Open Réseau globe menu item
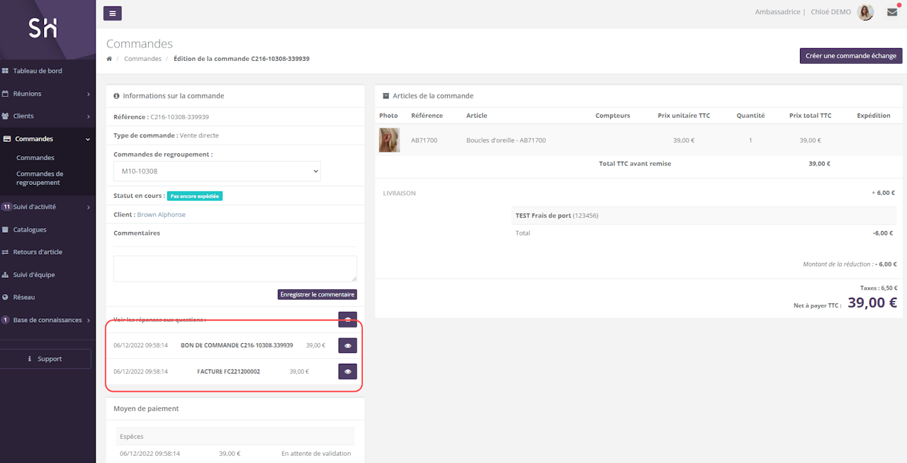The width and height of the screenshot is (907, 463). tap(23, 297)
